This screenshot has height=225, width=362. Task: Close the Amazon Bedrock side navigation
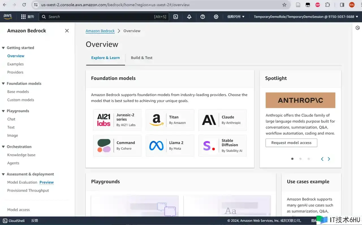[67, 31]
